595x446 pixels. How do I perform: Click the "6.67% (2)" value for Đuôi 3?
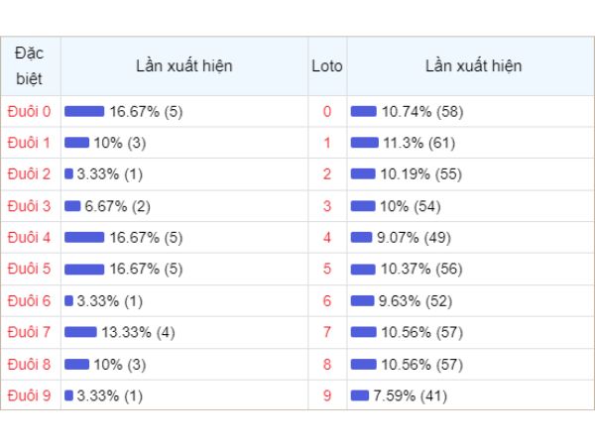point(118,206)
